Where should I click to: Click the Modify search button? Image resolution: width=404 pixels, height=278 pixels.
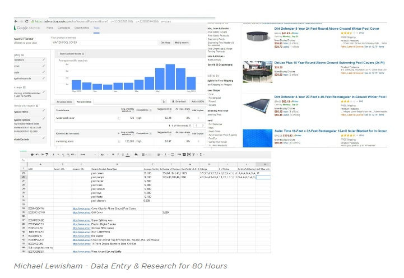click(x=182, y=43)
